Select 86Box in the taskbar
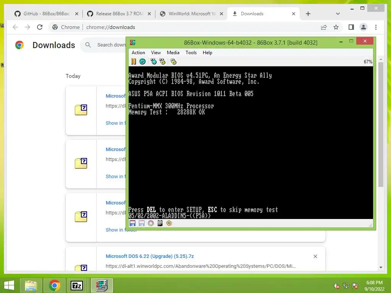The image size is (391, 293). pyautogui.click(x=102, y=285)
